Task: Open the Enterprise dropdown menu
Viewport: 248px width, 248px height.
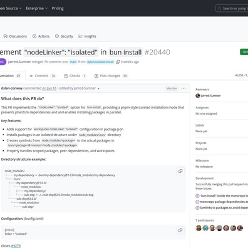Action: (37, 8)
